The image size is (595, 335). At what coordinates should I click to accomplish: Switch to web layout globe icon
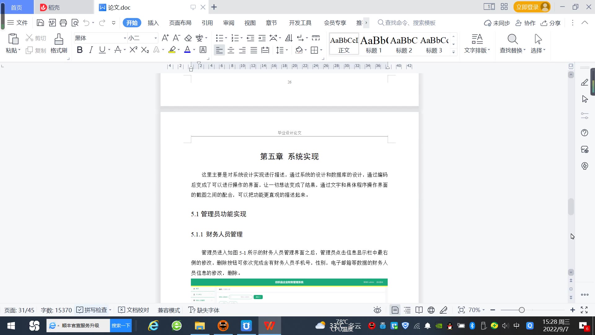pos(431,310)
